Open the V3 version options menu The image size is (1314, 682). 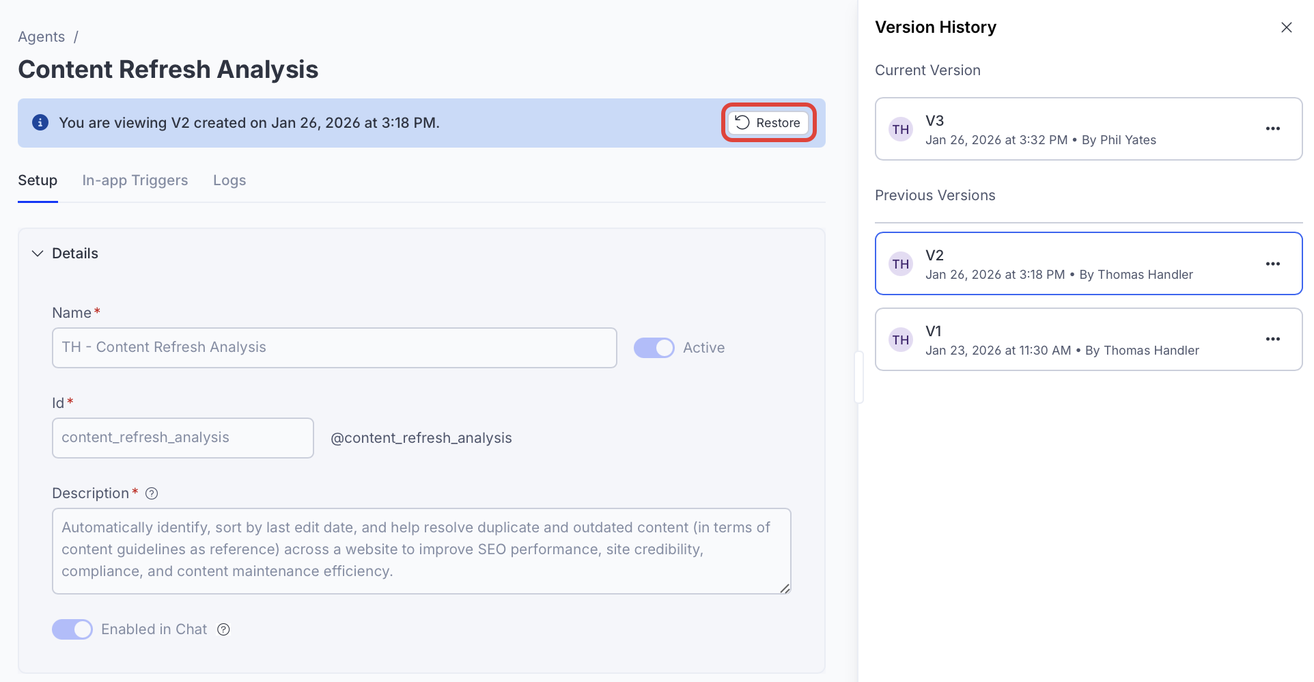pyautogui.click(x=1272, y=129)
